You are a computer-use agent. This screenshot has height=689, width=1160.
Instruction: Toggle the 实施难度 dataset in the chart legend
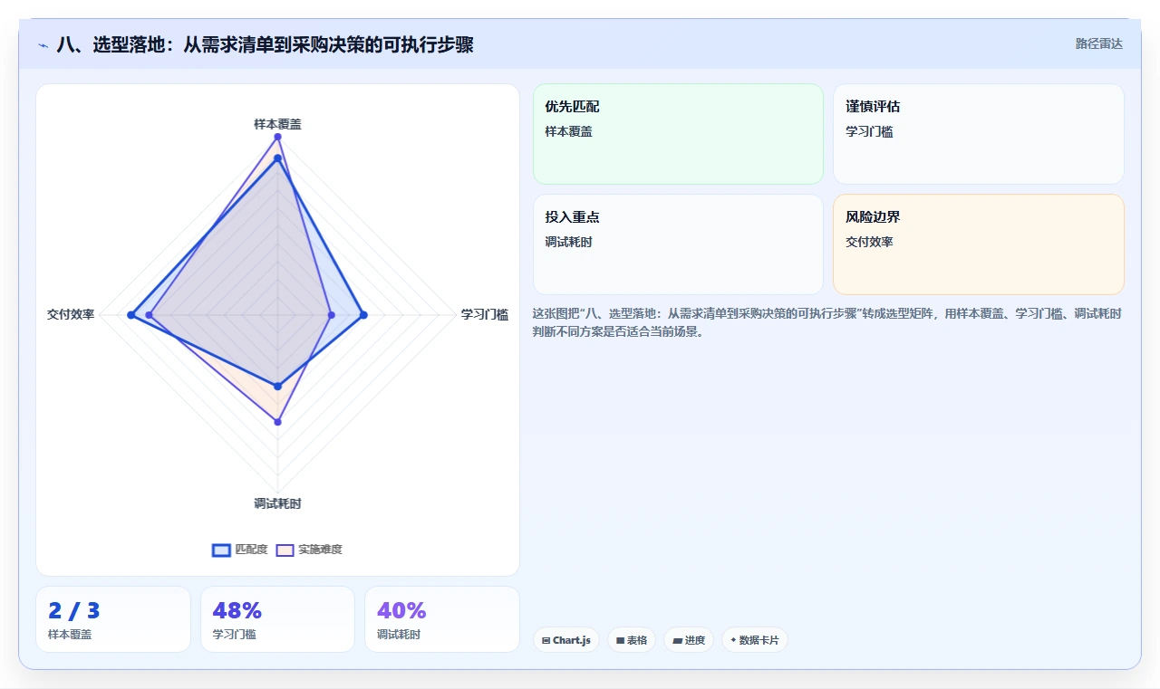(310, 550)
